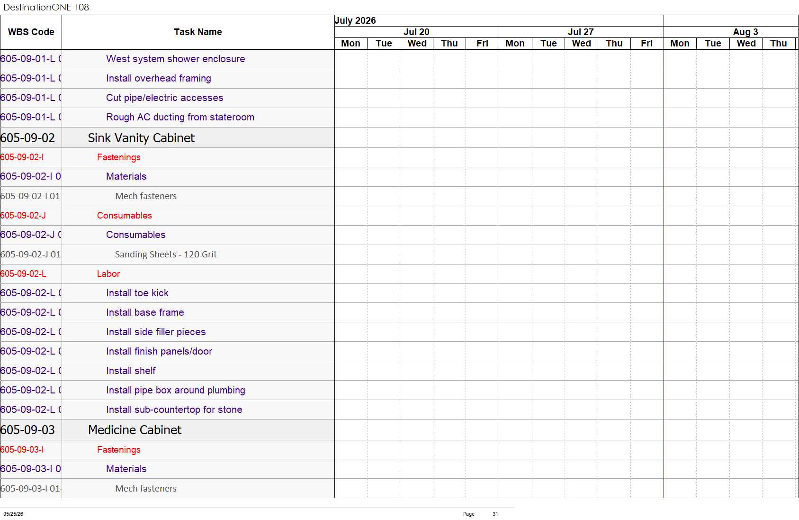799x520 pixels.
Task: Select the West system shower enclosure task
Action: (x=176, y=59)
